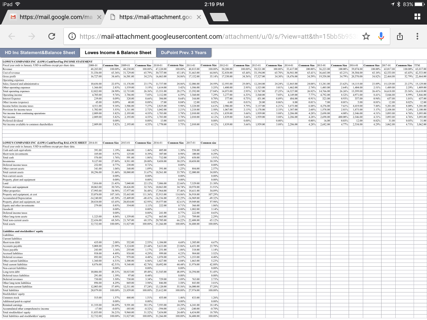Tap the Wi-Fi icon in the status bar
The height and width of the screenshot is (320, 427).
click(x=17, y=3)
